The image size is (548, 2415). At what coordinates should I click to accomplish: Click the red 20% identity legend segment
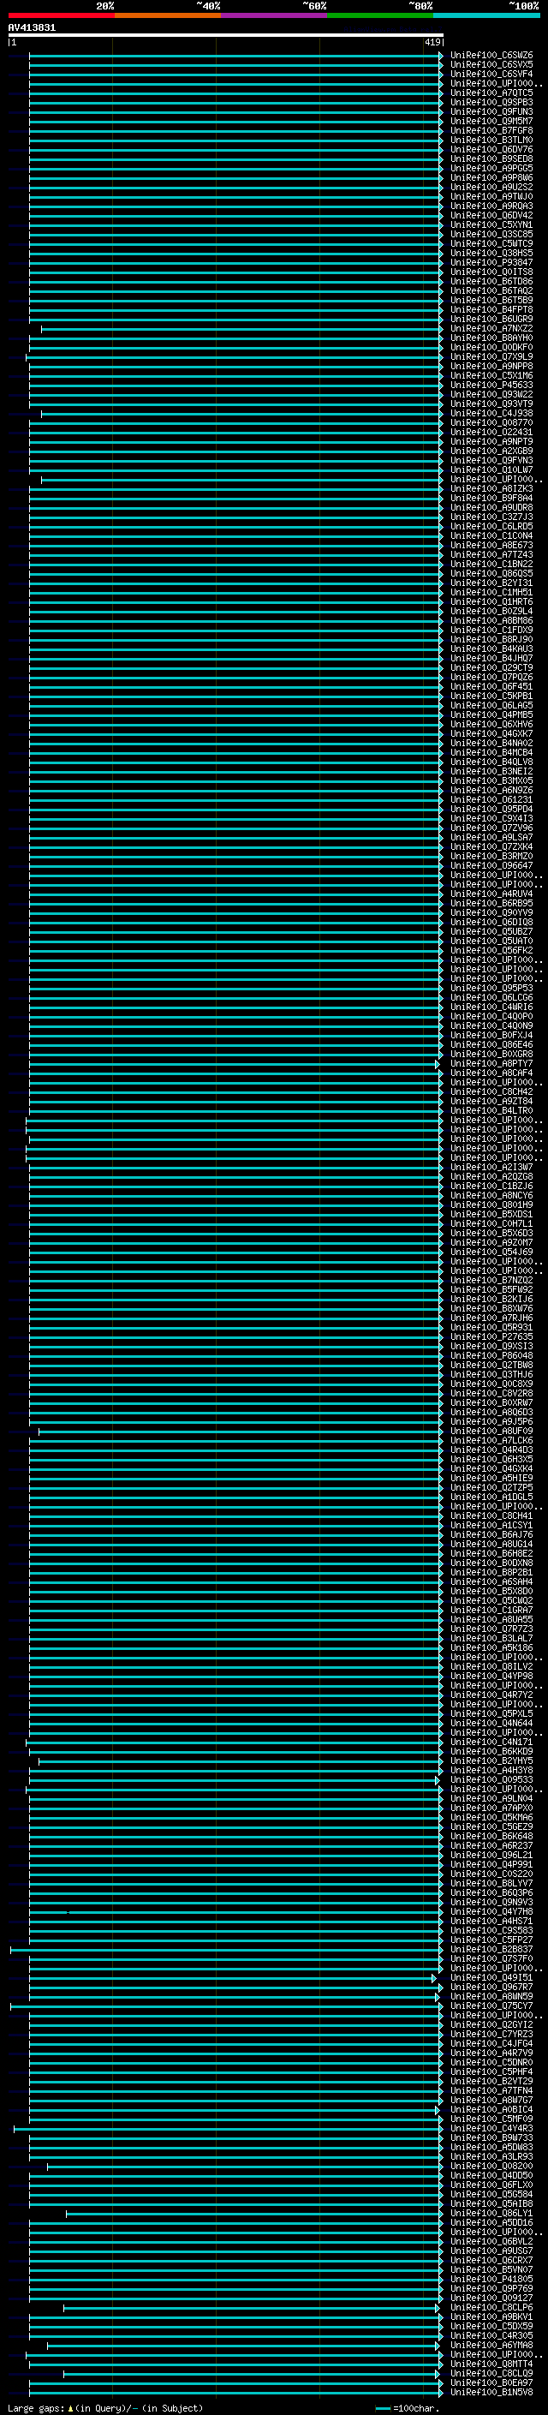click(x=61, y=15)
